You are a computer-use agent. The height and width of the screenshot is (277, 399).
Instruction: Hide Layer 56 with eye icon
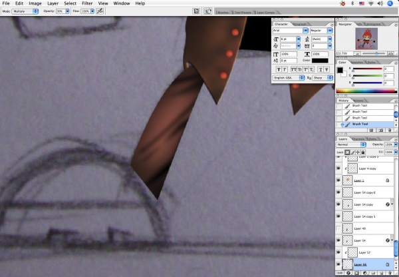(x=338, y=264)
